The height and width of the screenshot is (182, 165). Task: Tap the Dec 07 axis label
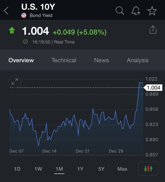coord(16,151)
